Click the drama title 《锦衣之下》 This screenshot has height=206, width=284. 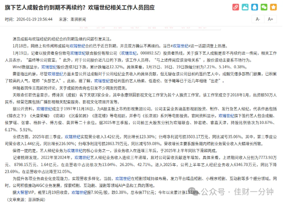[17, 116]
